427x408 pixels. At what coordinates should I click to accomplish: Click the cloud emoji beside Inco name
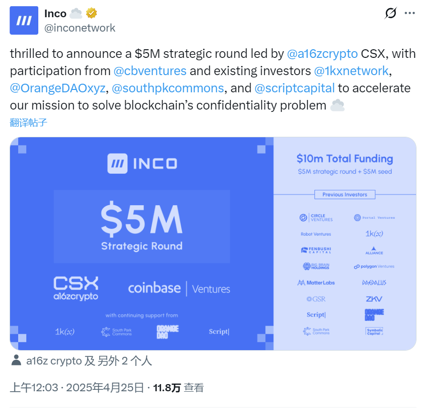pyautogui.click(x=77, y=13)
